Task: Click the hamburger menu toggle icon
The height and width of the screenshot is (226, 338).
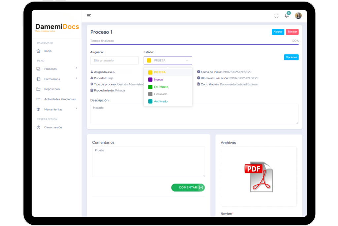Action: (x=89, y=16)
